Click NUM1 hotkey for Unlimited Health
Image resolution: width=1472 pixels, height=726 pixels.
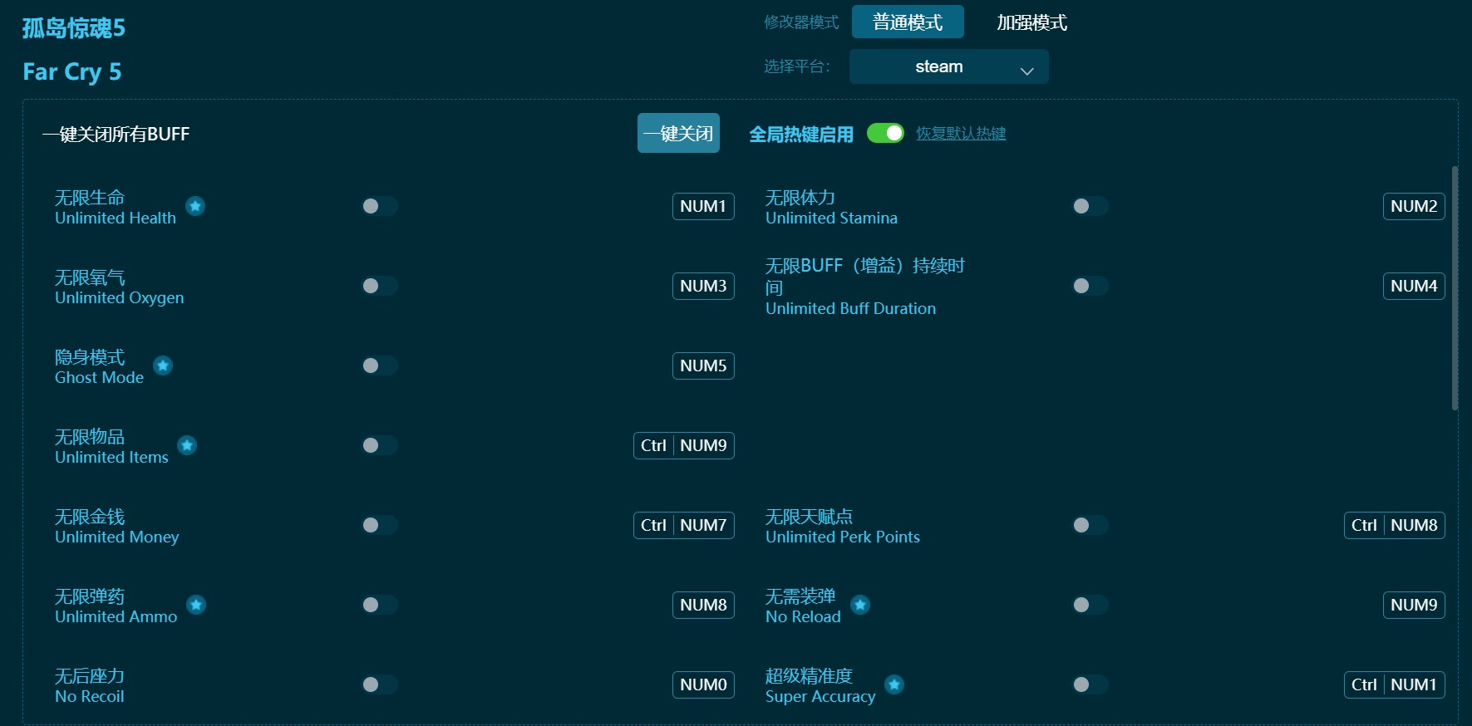(703, 206)
